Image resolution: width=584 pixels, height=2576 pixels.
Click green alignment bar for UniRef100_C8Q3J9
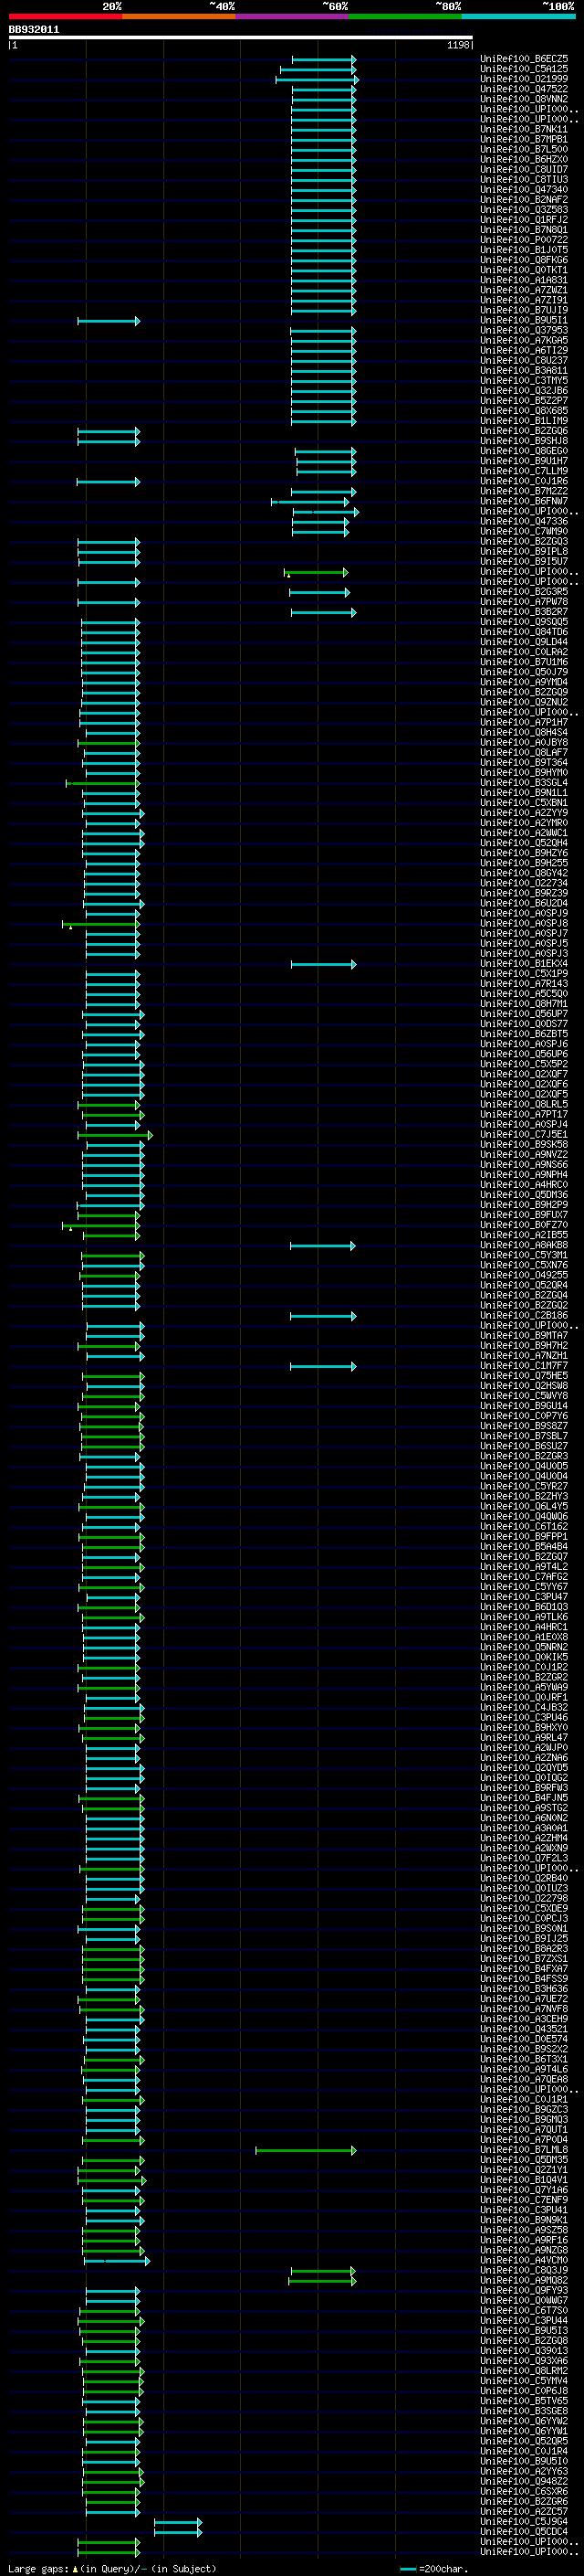[322, 2270]
